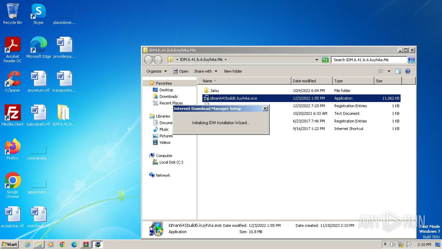The image size is (442, 249).
Task: Click the Open toolbar button
Action: (181, 71)
